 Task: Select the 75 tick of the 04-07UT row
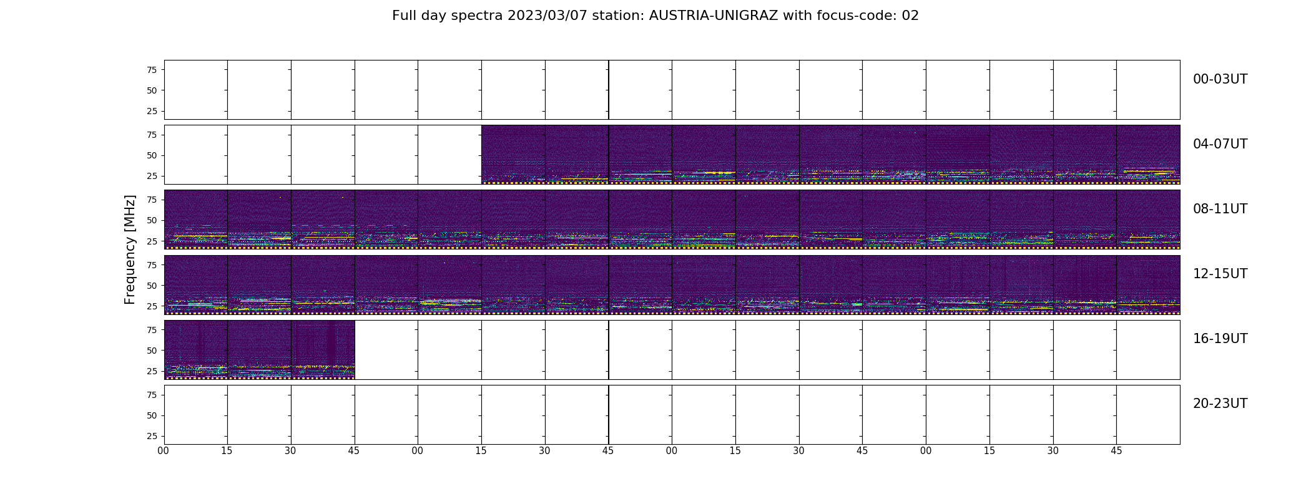[x=152, y=135]
